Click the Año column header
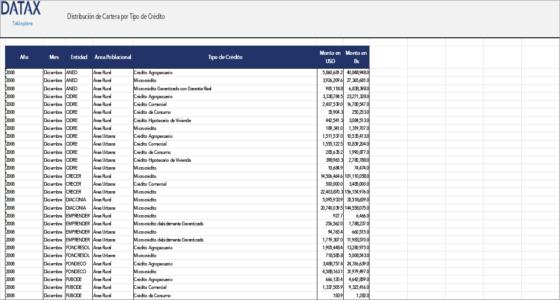560x300 pixels. tap(24, 57)
